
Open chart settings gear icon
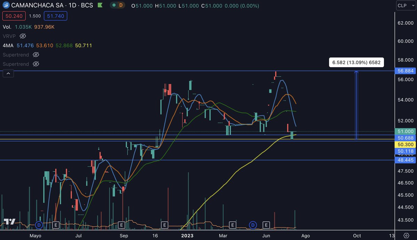click(406, 235)
